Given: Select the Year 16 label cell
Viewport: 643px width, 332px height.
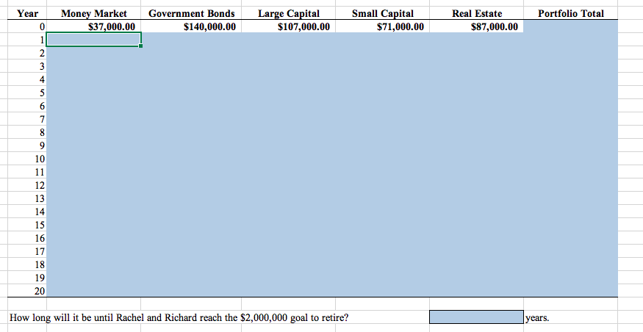Looking at the screenshot, I should (x=27, y=238).
